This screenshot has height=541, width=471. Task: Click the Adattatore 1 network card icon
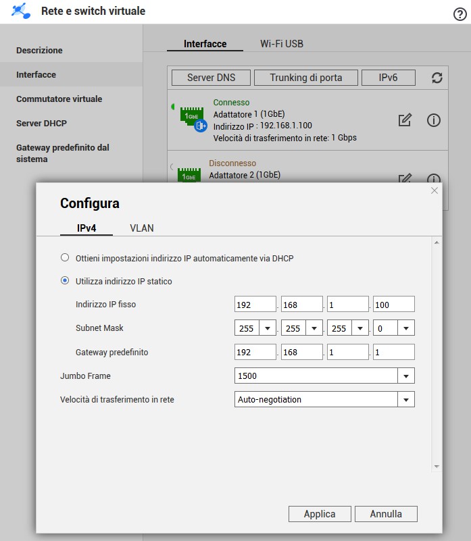193,118
